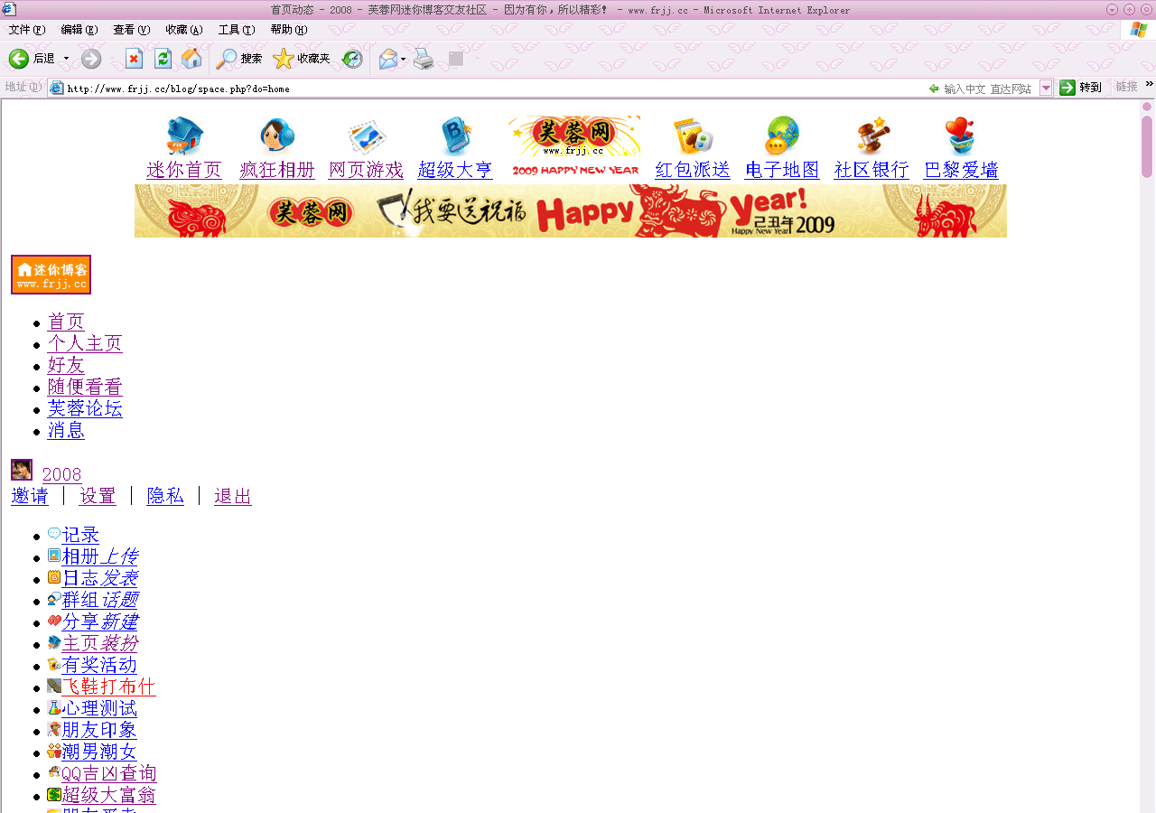Screen dimensions: 1156x813
Task: Click the 红包派送 icon
Action: pos(693,136)
